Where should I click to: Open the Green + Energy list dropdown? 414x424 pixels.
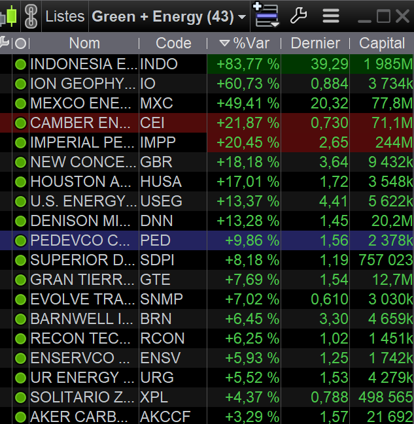tap(169, 16)
